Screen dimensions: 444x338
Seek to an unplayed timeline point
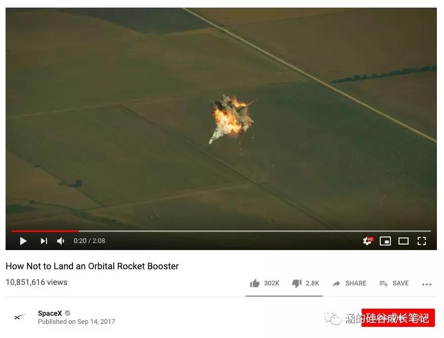coord(255,231)
